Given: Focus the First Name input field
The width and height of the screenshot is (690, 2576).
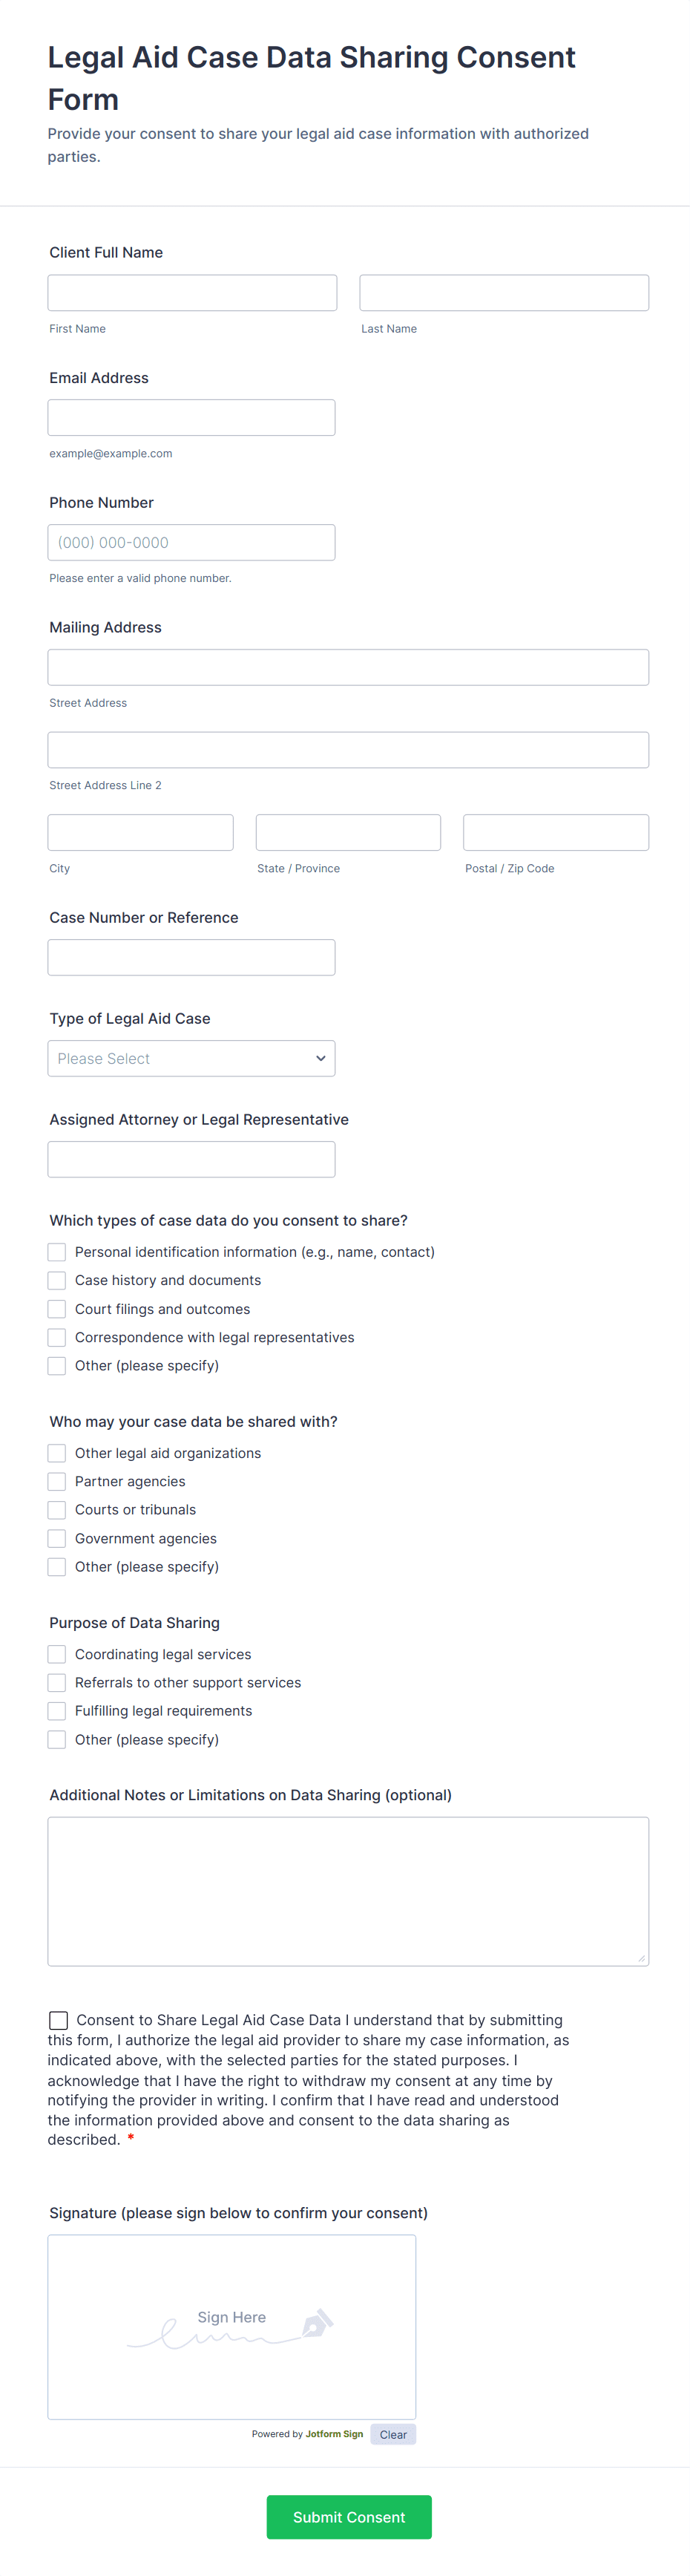Looking at the screenshot, I should pos(192,293).
